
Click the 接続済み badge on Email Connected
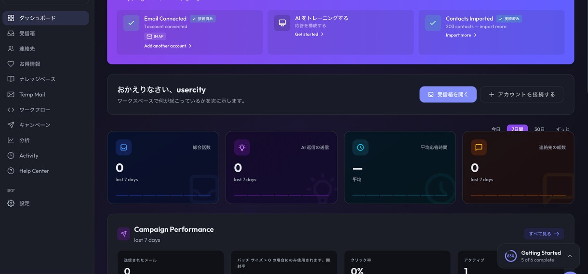202,19
